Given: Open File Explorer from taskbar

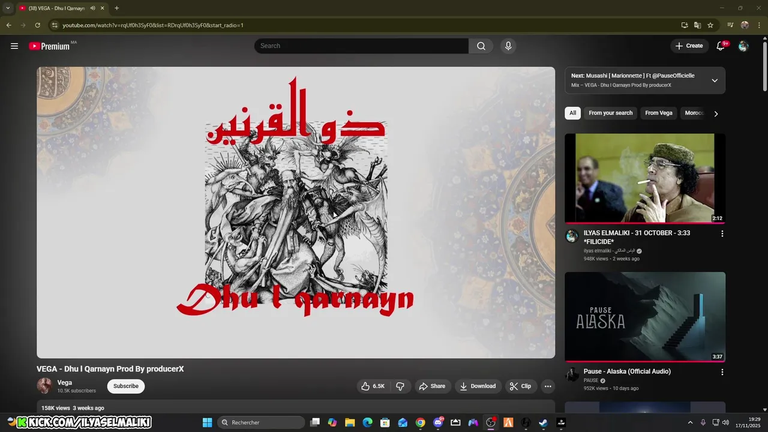Looking at the screenshot, I should point(350,422).
